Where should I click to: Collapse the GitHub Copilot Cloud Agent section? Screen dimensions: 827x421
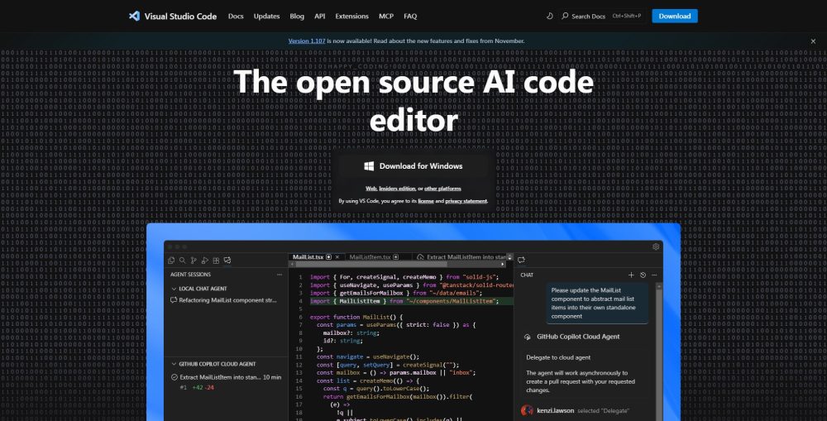172,364
